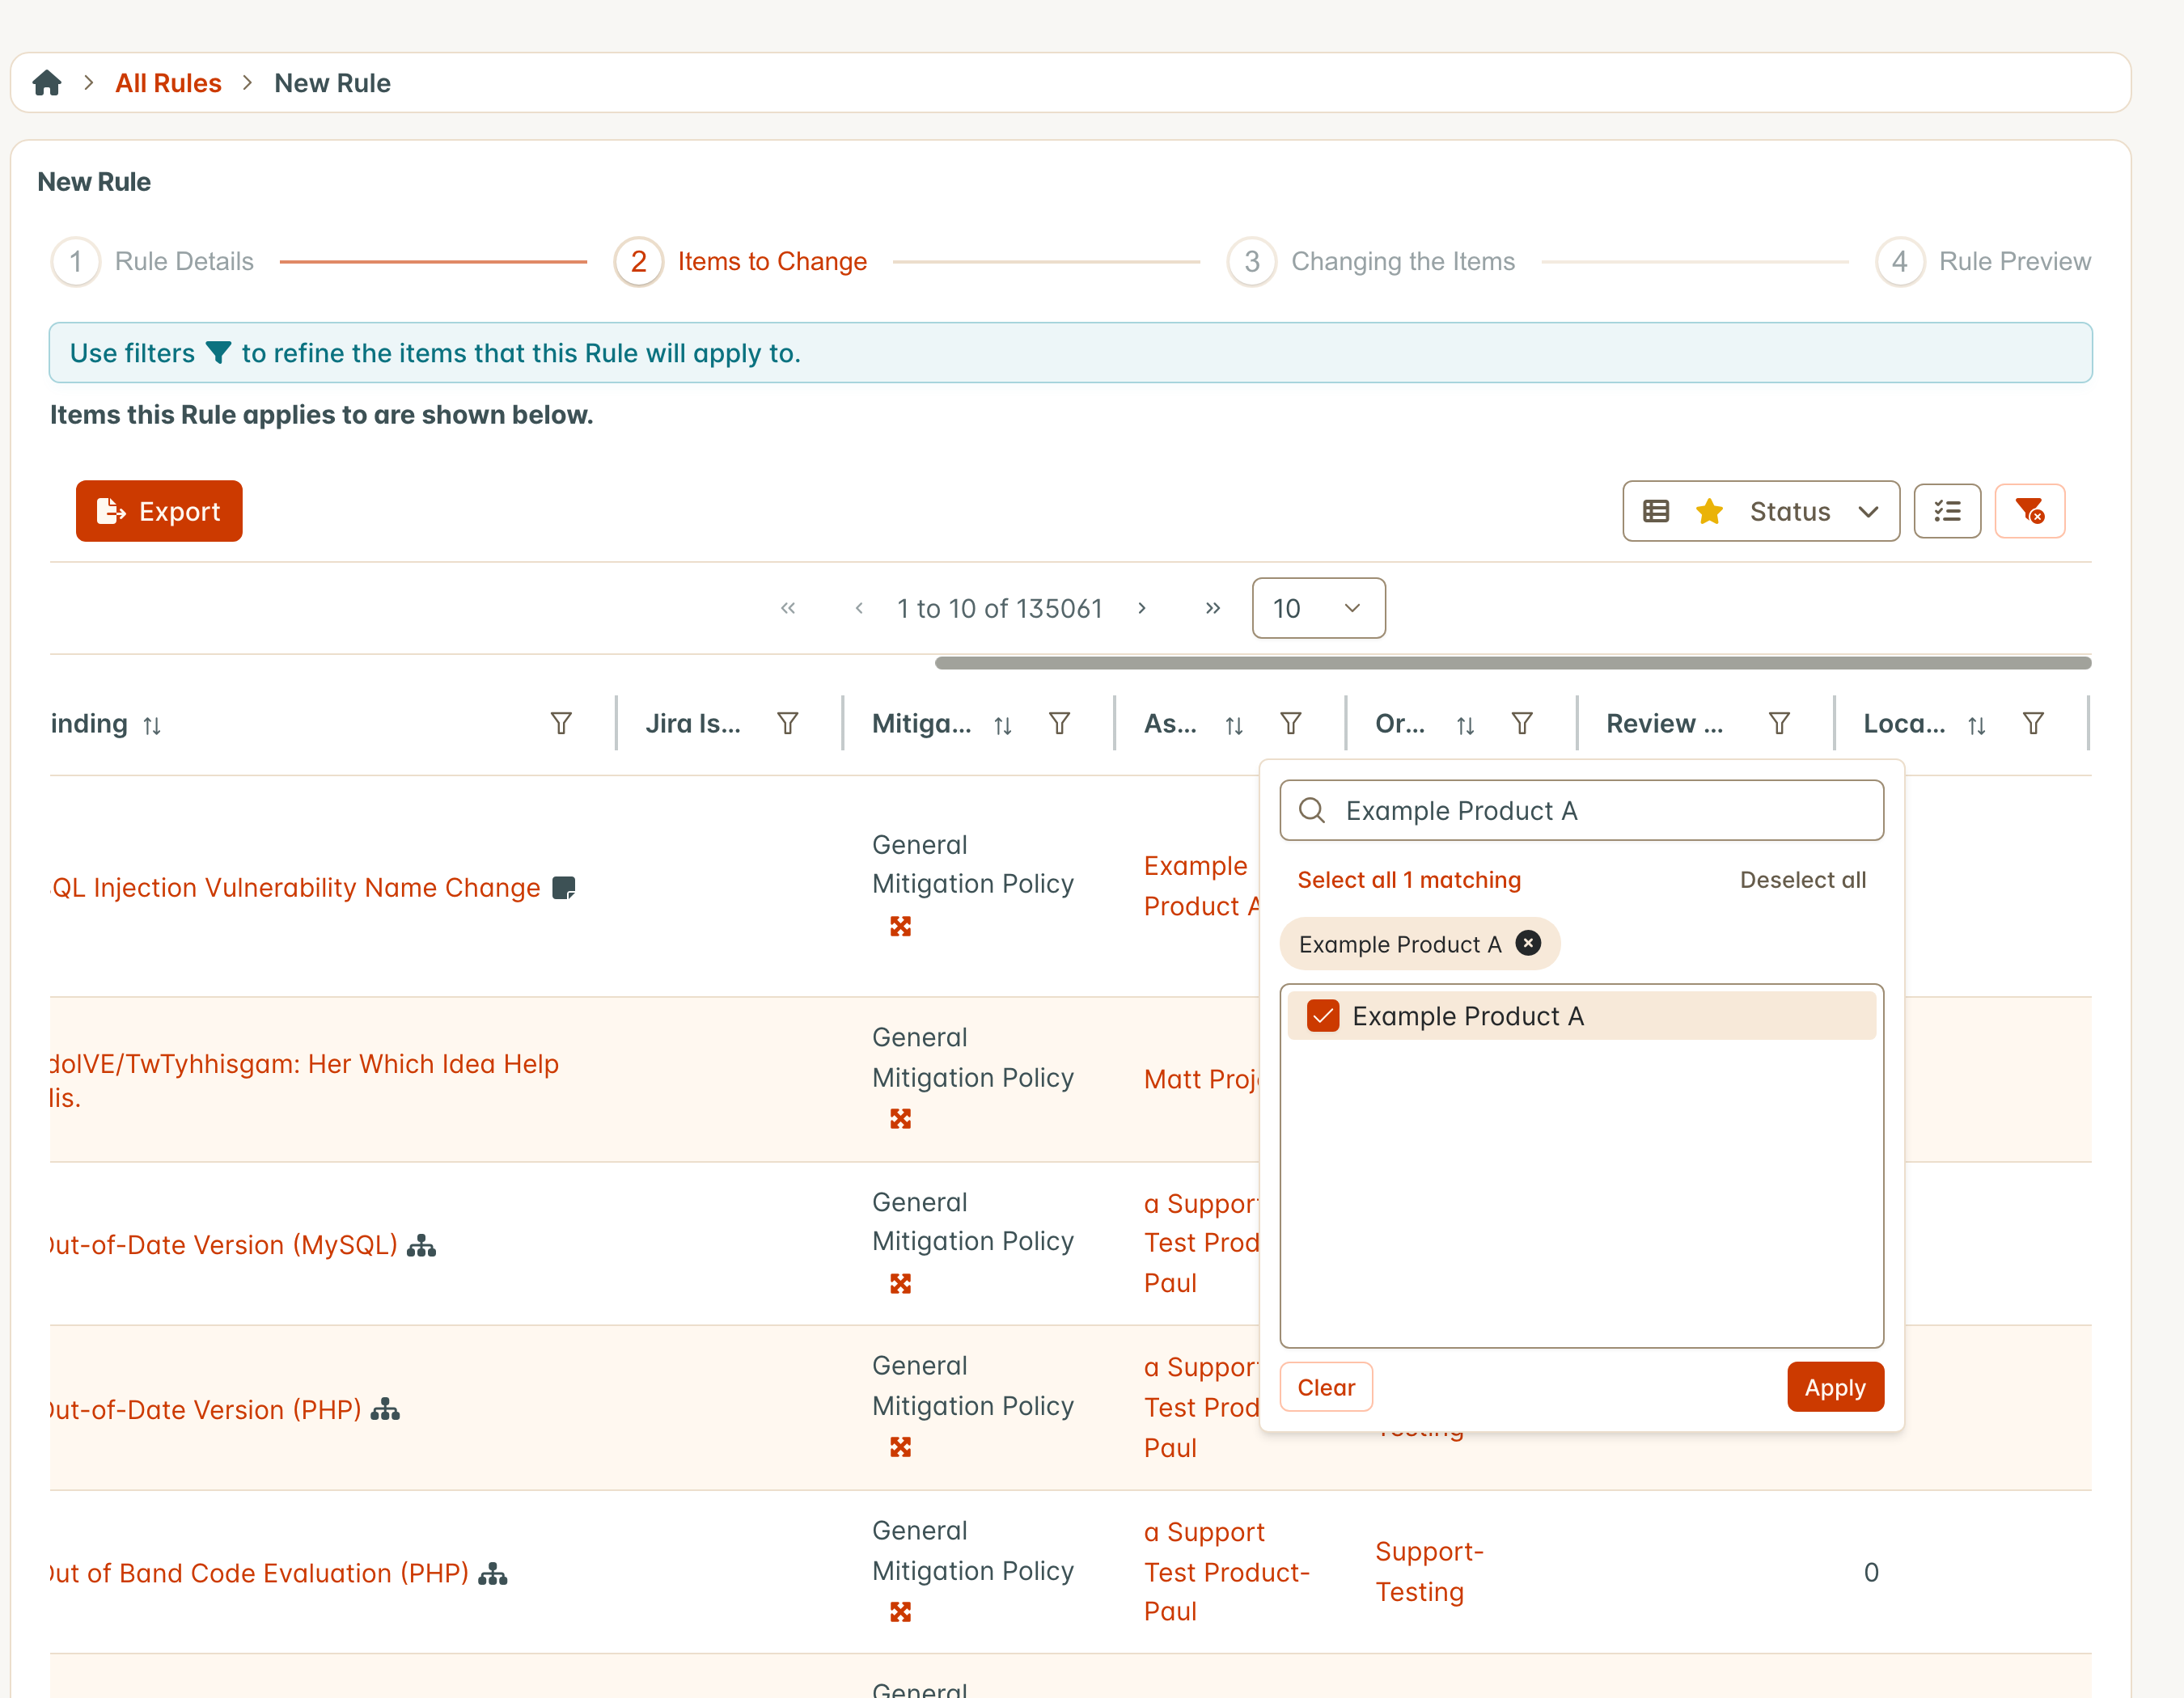
Task: Sort by the Finding column
Action: click(x=152, y=725)
